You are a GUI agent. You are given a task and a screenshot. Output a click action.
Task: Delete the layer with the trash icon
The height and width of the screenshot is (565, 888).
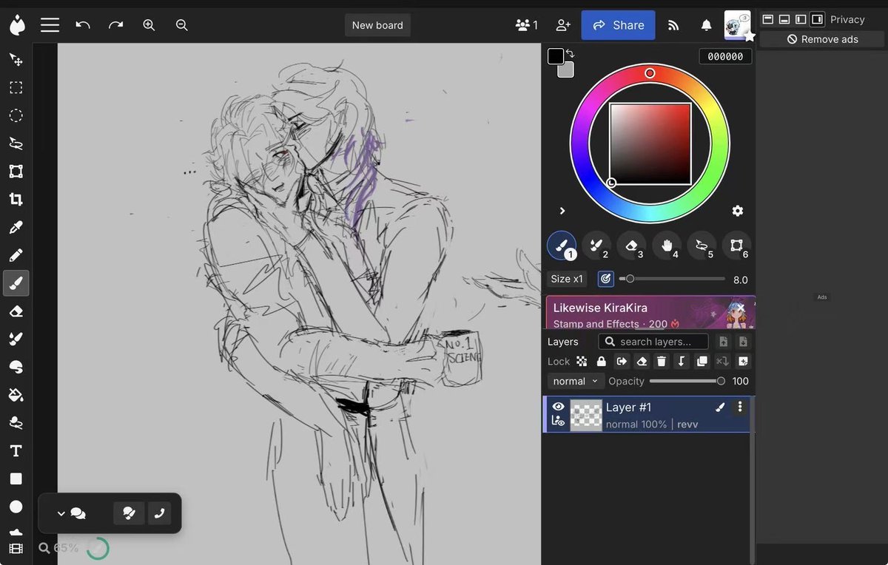click(x=662, y=362)
